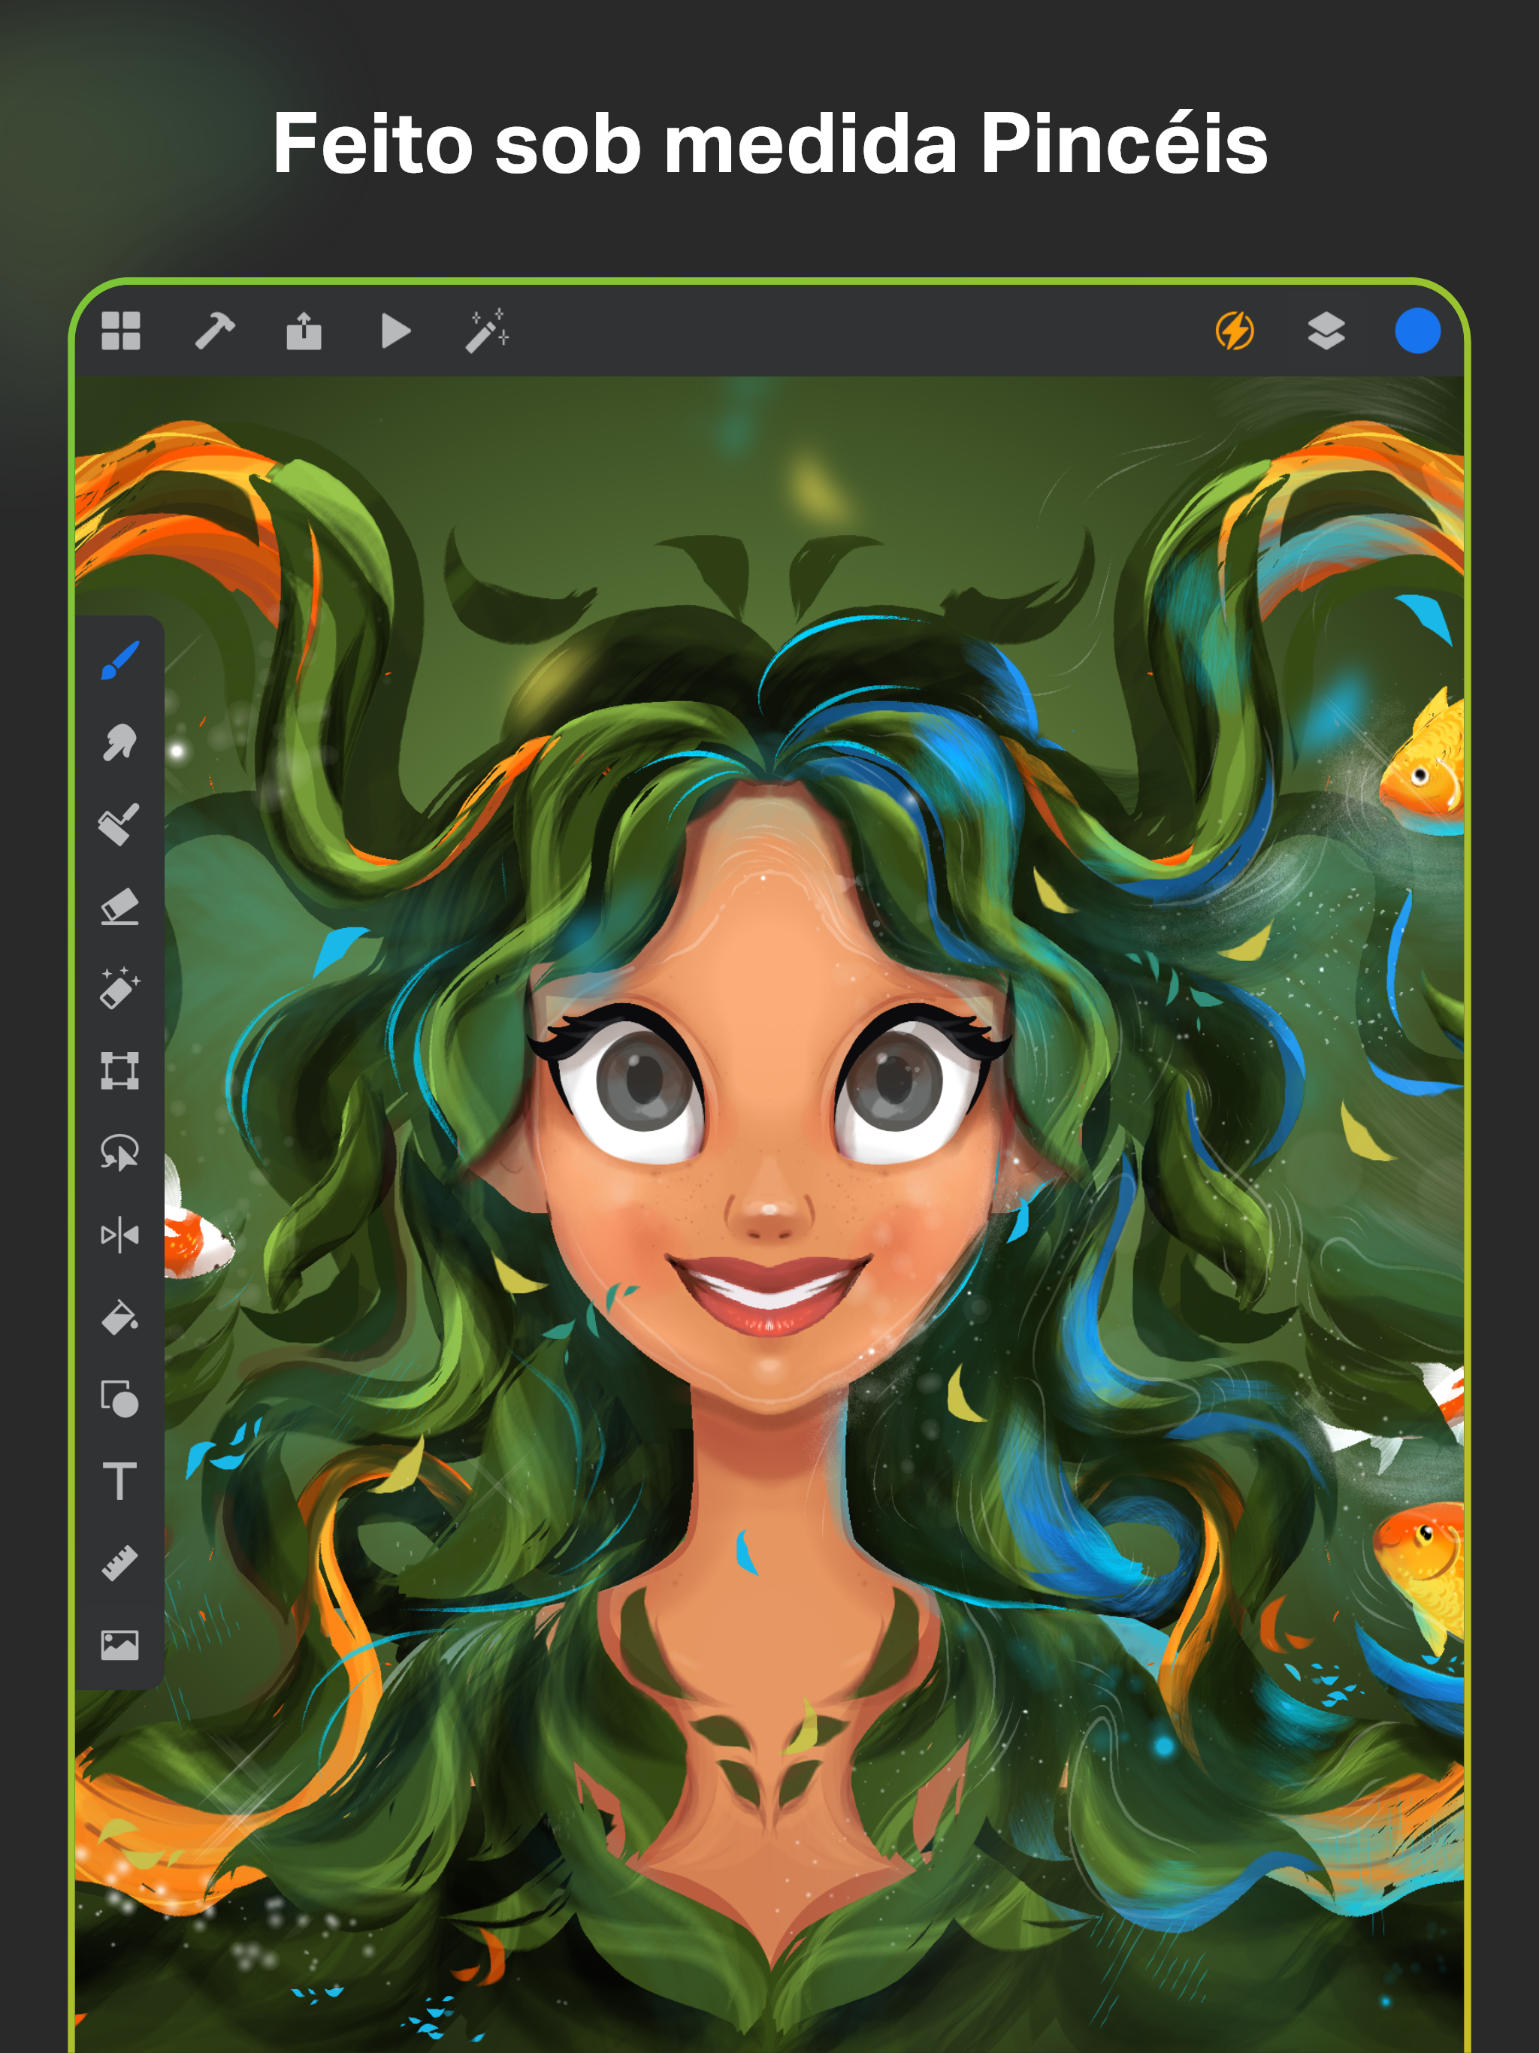The height and width of the screenshot is (2053, 1539).
Task: Open the blue color swatch
Action: point(1417,331)
